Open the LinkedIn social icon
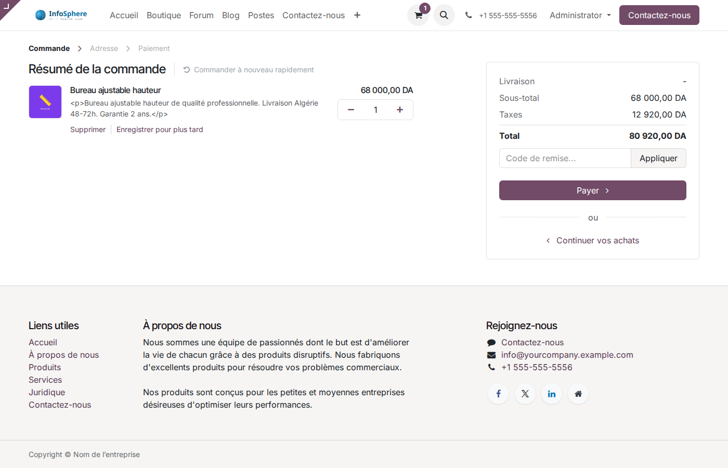The image size is (728, 468). click(552, 394)
